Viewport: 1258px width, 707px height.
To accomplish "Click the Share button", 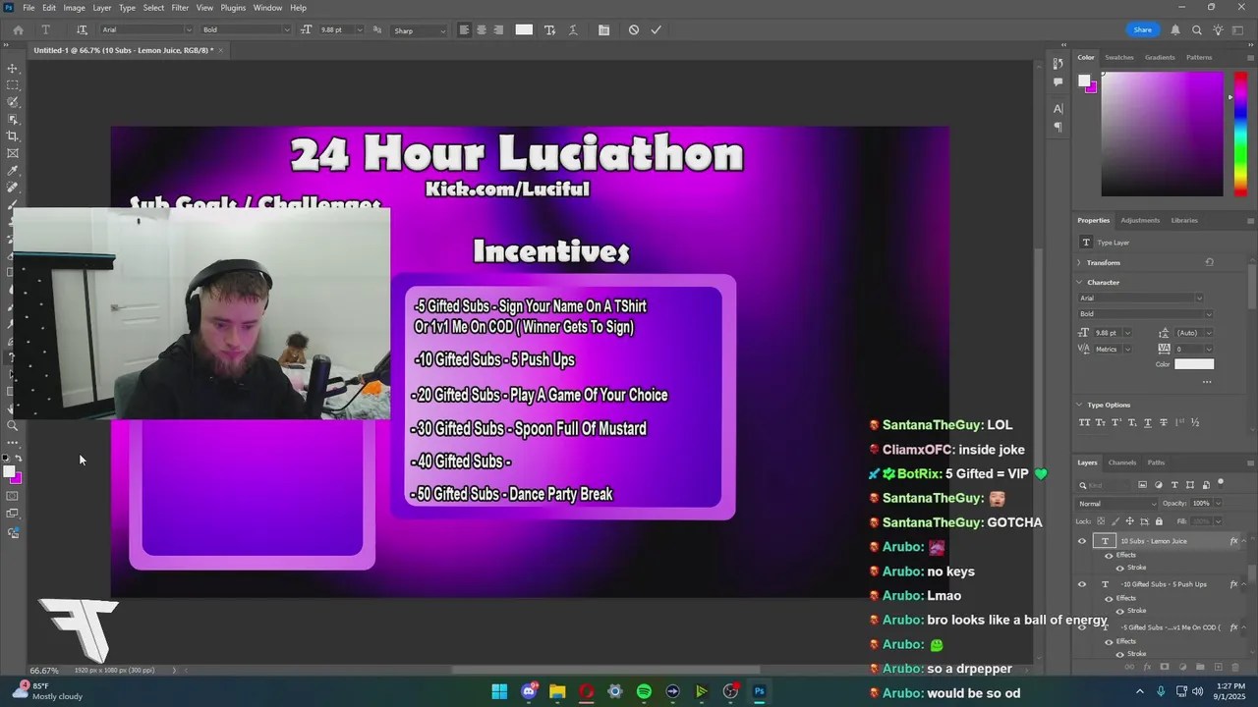I will (1142, 30).
